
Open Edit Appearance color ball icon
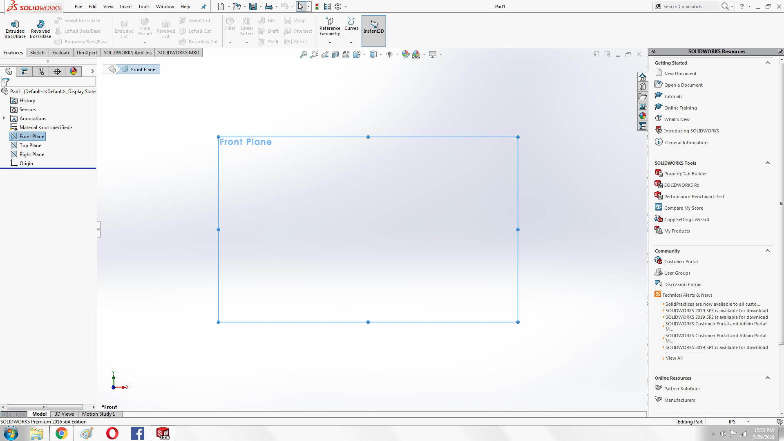[406, 54]
